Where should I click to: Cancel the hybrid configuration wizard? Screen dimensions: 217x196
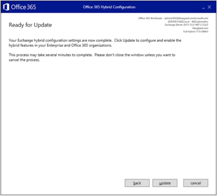(196, 183)
